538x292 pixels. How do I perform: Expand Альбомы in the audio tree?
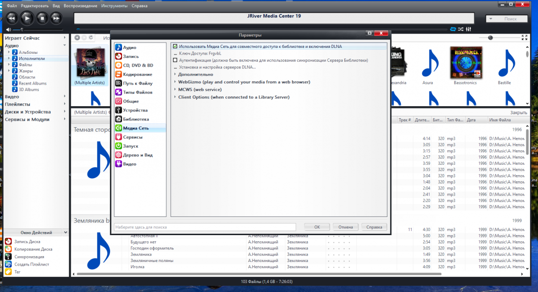(x=9, y=52)
